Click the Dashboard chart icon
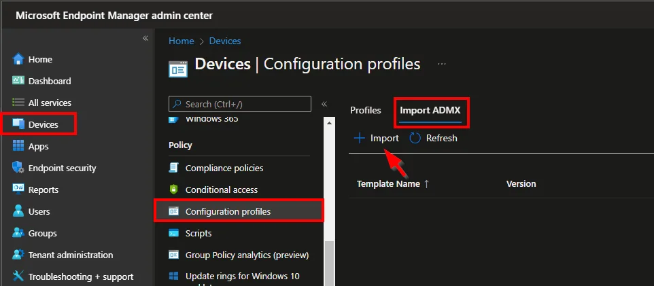 pyautogui.click(x=18, y=80)
